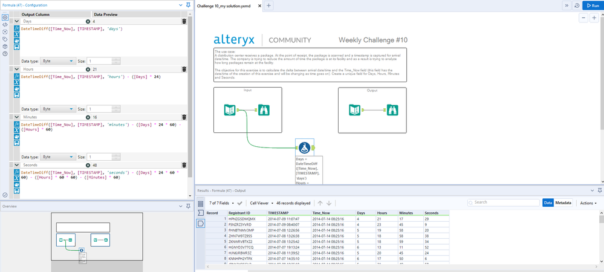The height and width of the screenshot is (272, 604).
Task: Open the Cell Viewer dropdown
Action: 264,203
